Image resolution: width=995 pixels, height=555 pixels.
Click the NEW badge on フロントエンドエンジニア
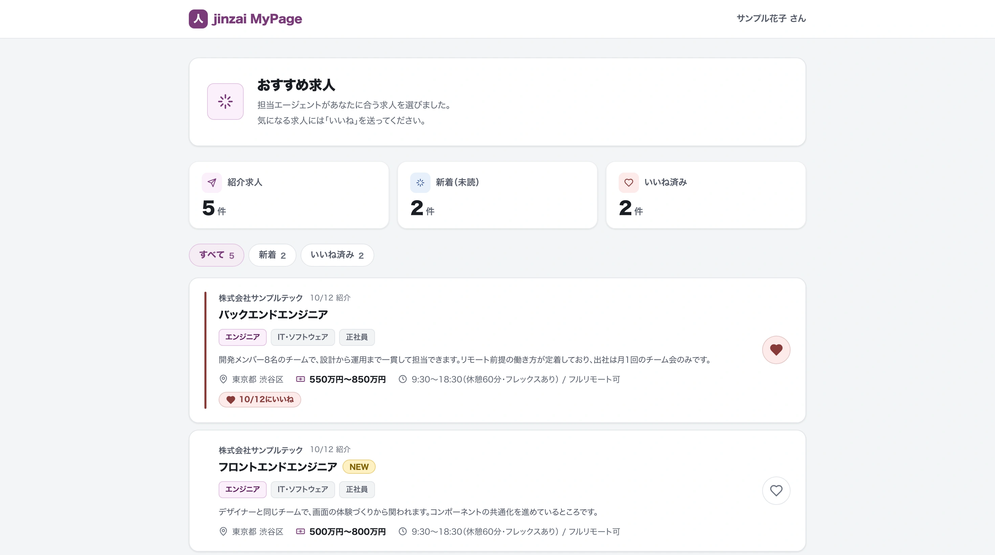[359, 467]
